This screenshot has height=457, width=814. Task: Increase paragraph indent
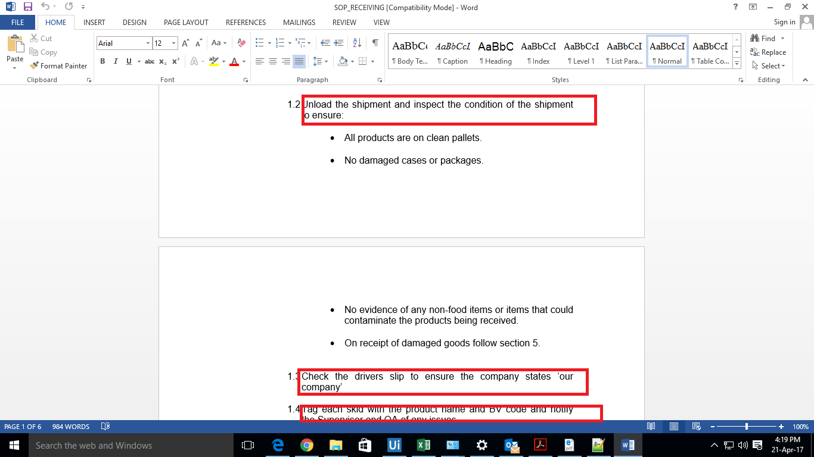point(338,42)
